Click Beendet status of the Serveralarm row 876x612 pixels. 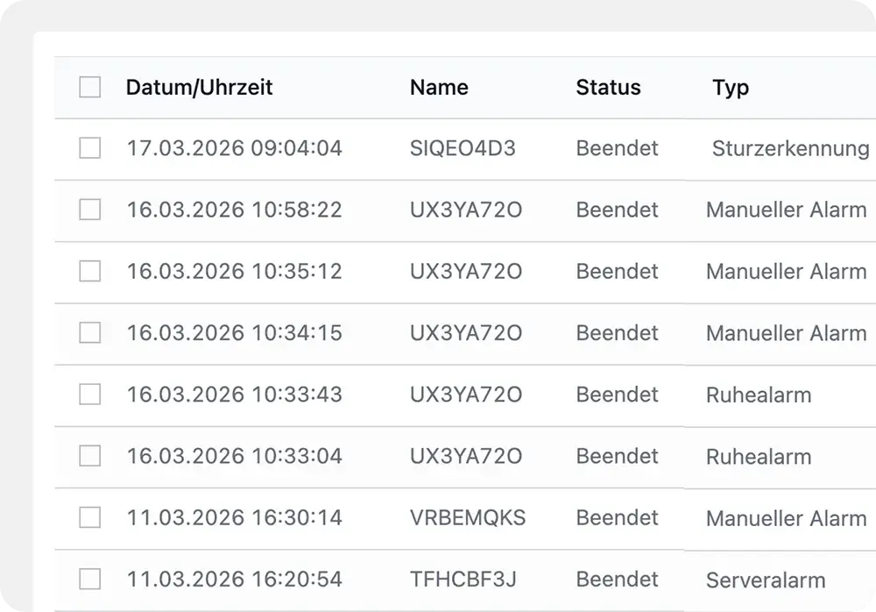click(x=617, y=580)
